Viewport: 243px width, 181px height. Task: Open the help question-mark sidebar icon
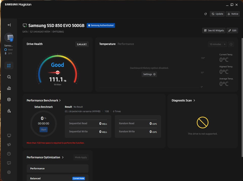(9, 154)
